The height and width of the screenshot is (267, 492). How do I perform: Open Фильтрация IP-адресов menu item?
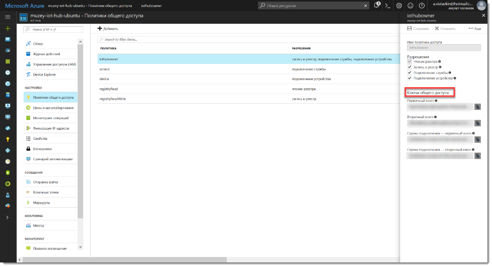pyautogui.click(x=50, y=128)
